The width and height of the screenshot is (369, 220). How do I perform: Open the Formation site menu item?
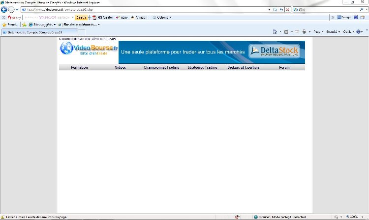tap(79, 67)
